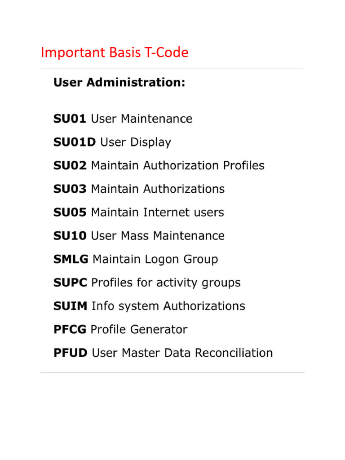Select the SUPC code text
Image resolution: width=345 pixels, height=460 pixels.
[x=71, y=283]
